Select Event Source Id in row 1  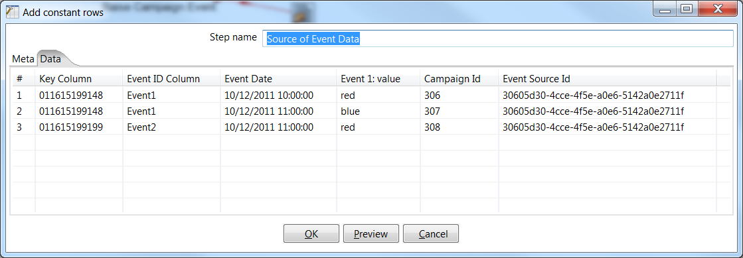tap(608, 96)
